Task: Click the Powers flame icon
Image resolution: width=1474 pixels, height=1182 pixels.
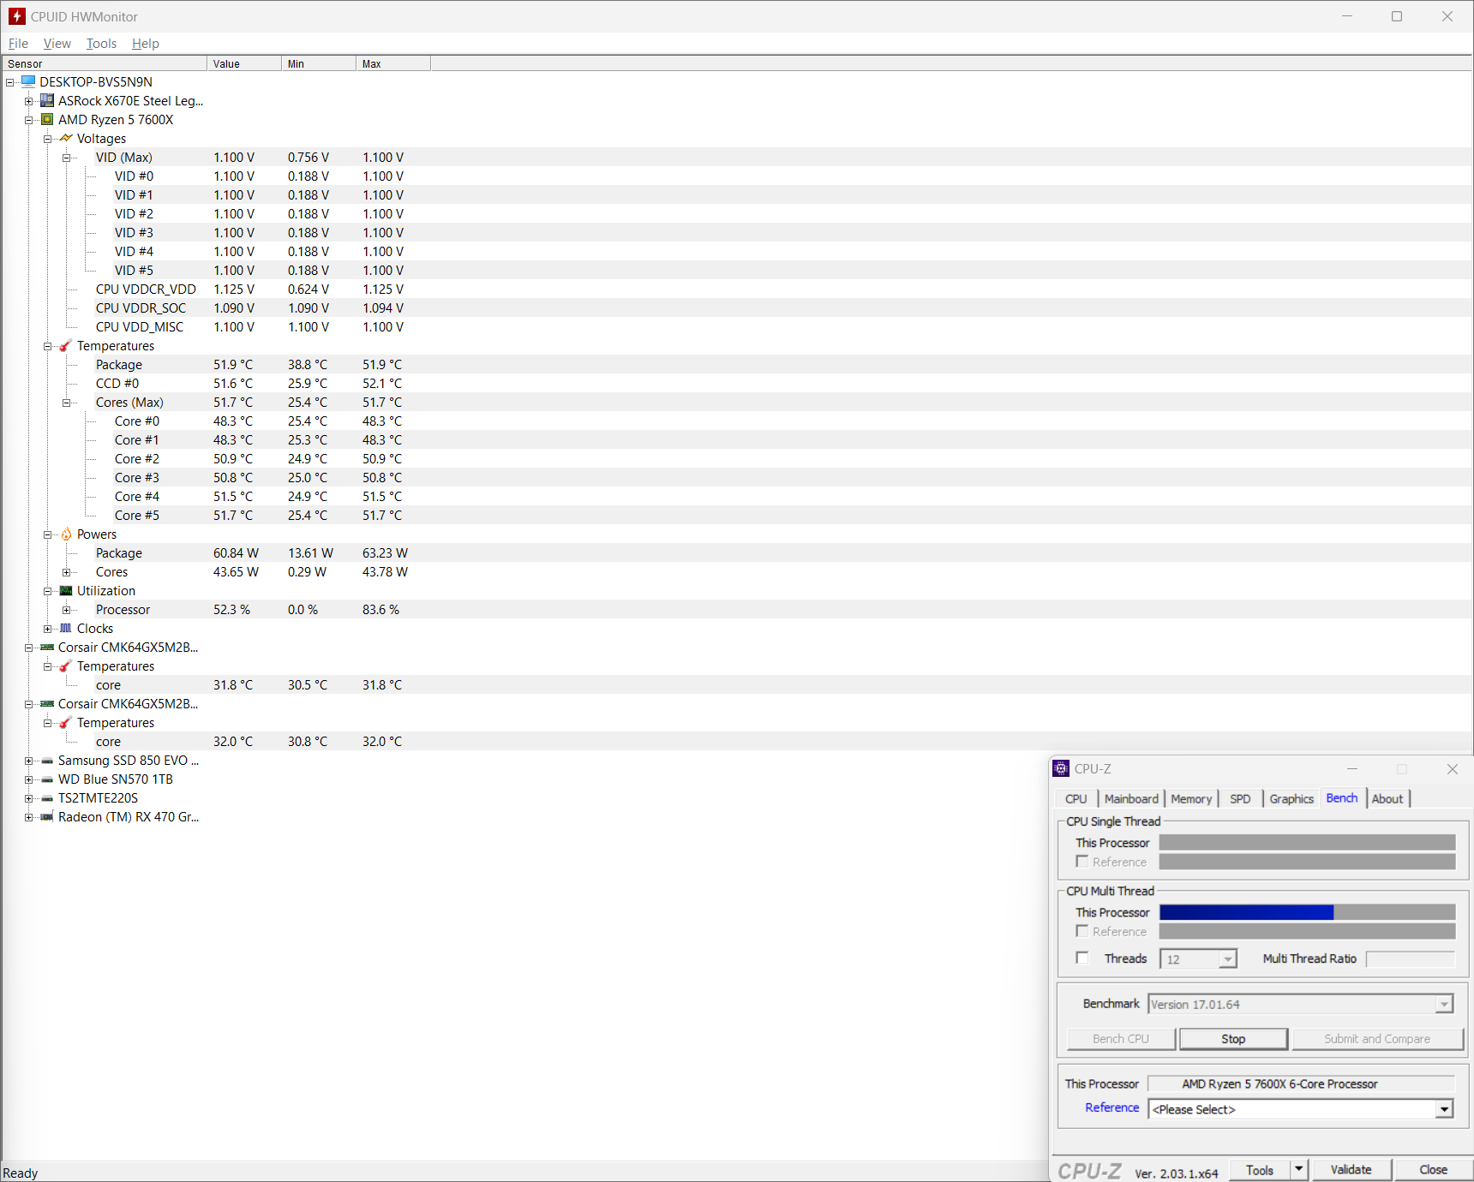Action: [x=66, y=534]
